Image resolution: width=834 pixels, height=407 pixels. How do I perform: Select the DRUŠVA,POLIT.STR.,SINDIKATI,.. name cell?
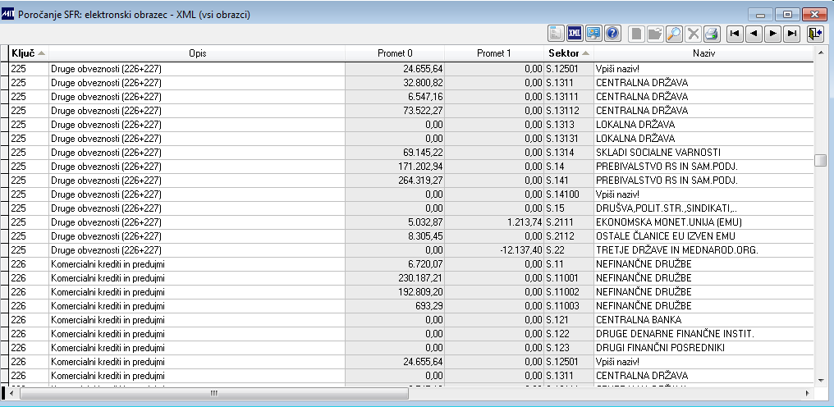(x=703, y=208)
